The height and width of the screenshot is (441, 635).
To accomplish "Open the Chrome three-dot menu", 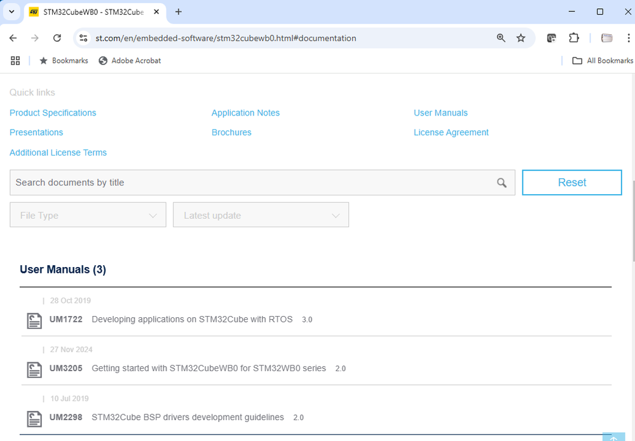I will click(629, 38).
